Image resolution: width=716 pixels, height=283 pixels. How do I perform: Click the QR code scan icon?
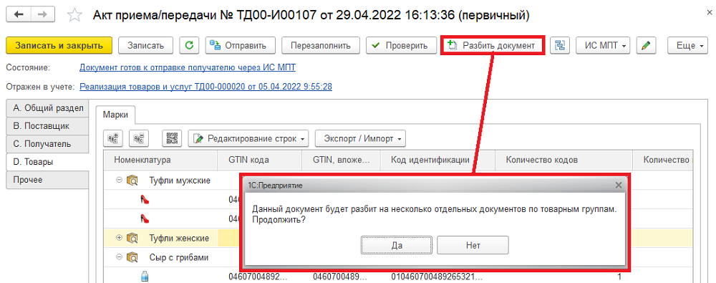coord(172,138)
